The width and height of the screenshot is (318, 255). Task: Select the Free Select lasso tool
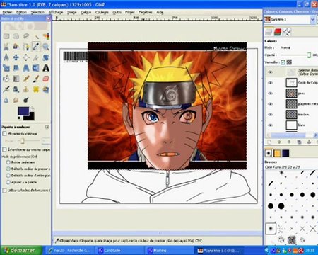26,36
